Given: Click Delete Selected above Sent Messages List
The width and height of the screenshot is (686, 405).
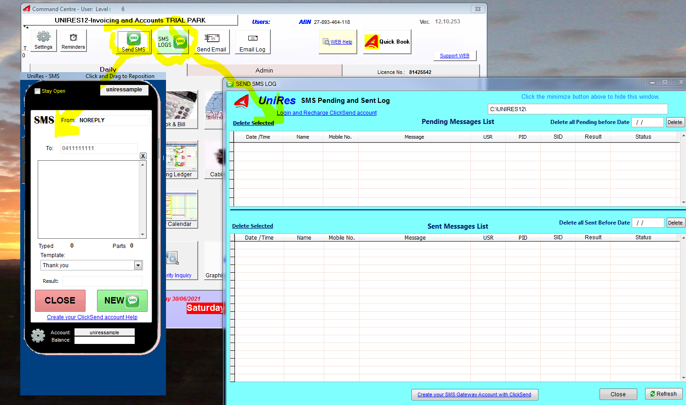Looking at the screenshot, I should (x=252, y=226).
